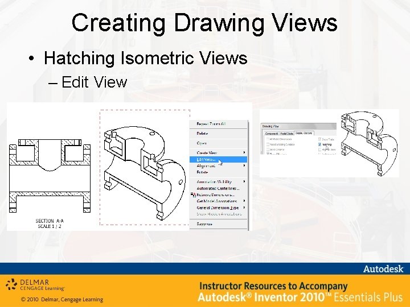
Task: Toggle the Align to Base checkbox
Action: tap(320, 150)
